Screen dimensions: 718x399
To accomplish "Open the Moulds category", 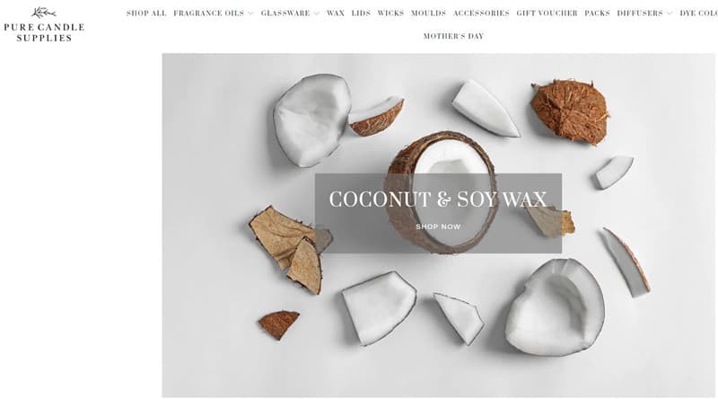I will click(429, 13).
